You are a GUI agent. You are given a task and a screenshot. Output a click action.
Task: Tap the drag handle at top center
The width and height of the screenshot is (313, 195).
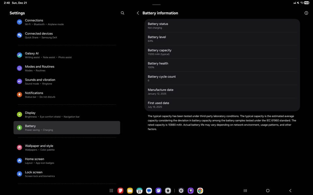point(156,5)
